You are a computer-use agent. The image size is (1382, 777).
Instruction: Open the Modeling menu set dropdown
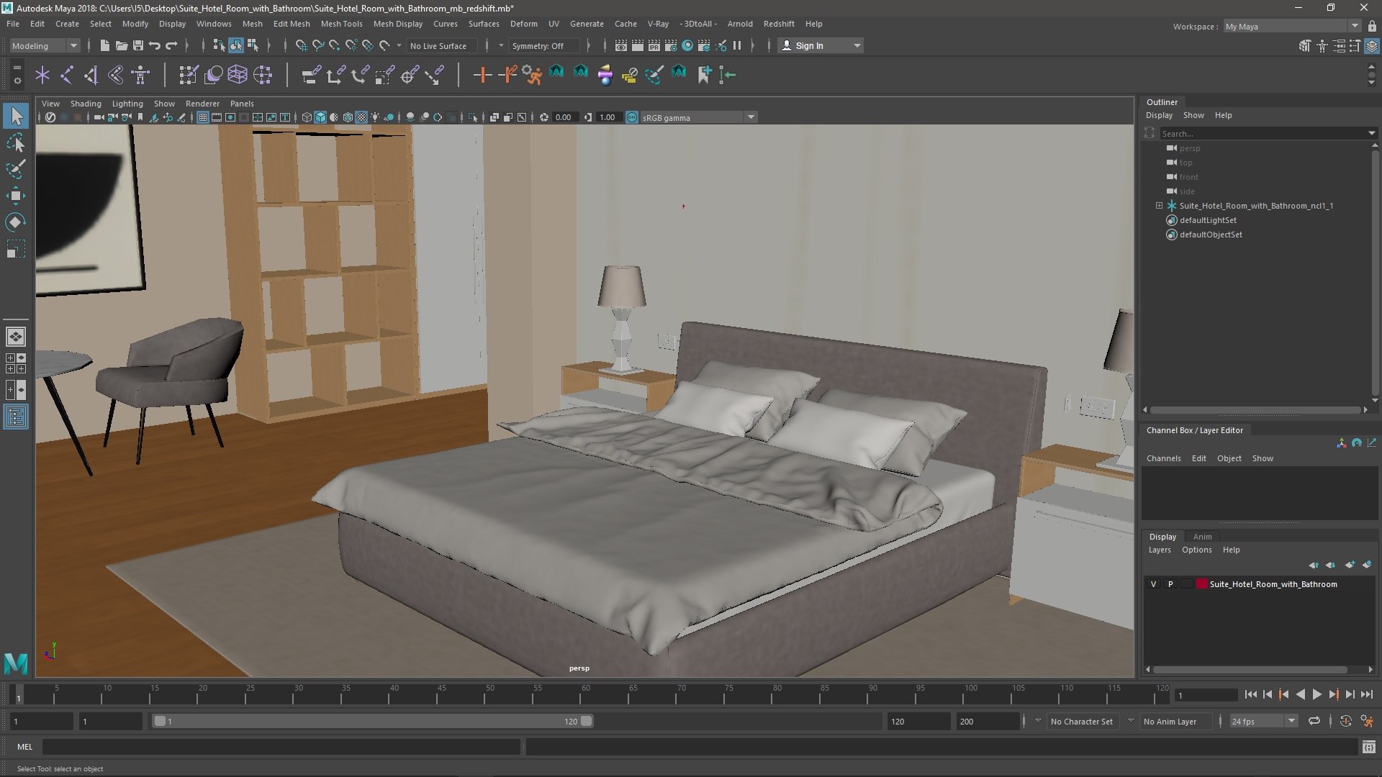[x=44, y=45]
